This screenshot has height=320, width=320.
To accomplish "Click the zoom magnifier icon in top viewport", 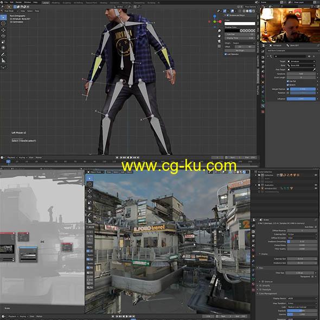I will click(x=219, y=31).
